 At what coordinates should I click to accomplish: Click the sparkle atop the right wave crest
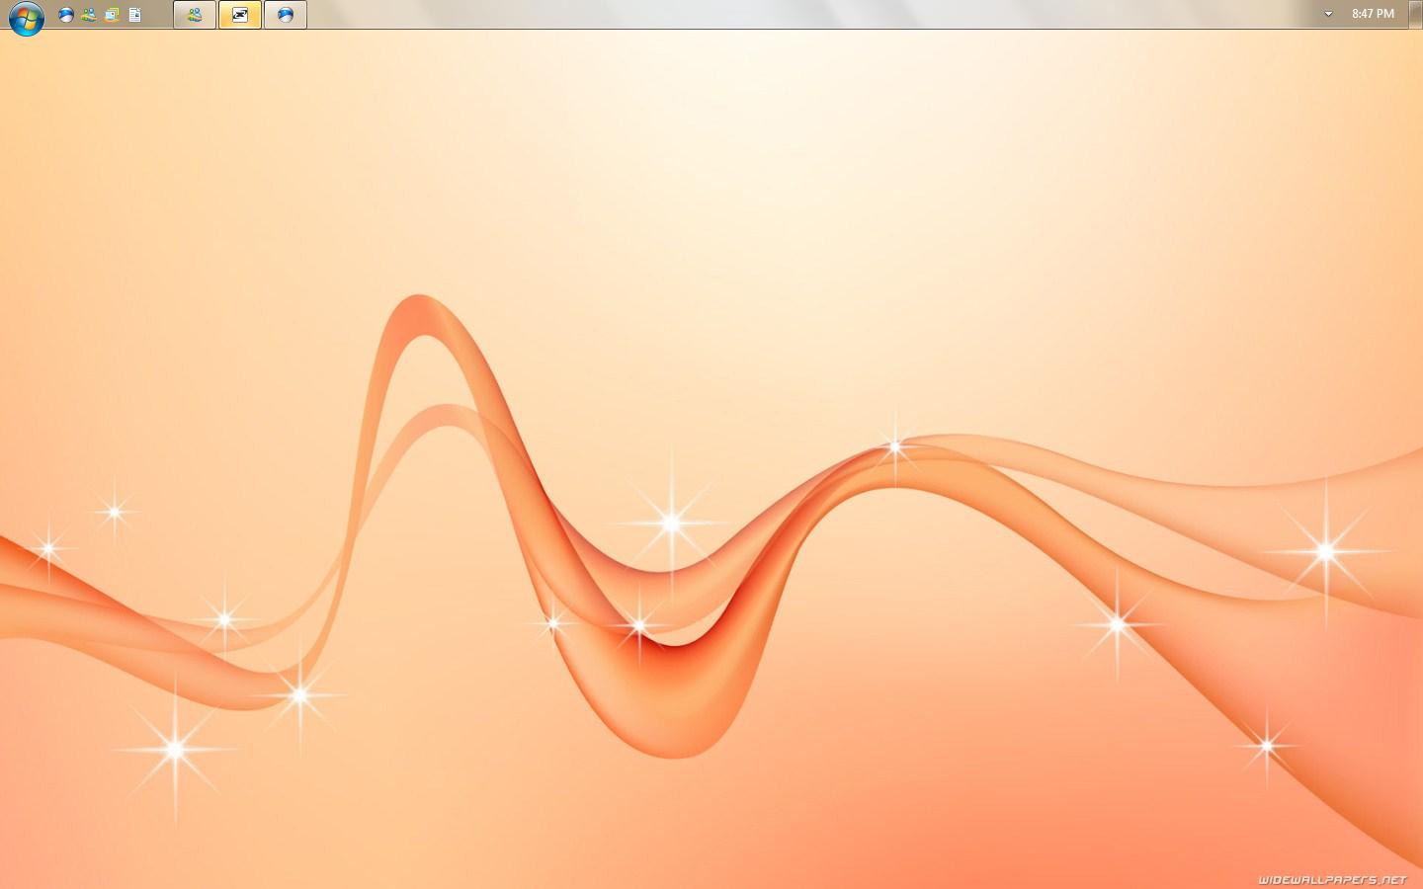[895, 447]
